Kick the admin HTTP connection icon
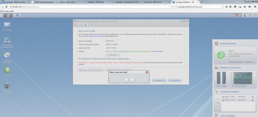Image resolution: width=258 pixels, height=117 pixels. pos(253,100)
